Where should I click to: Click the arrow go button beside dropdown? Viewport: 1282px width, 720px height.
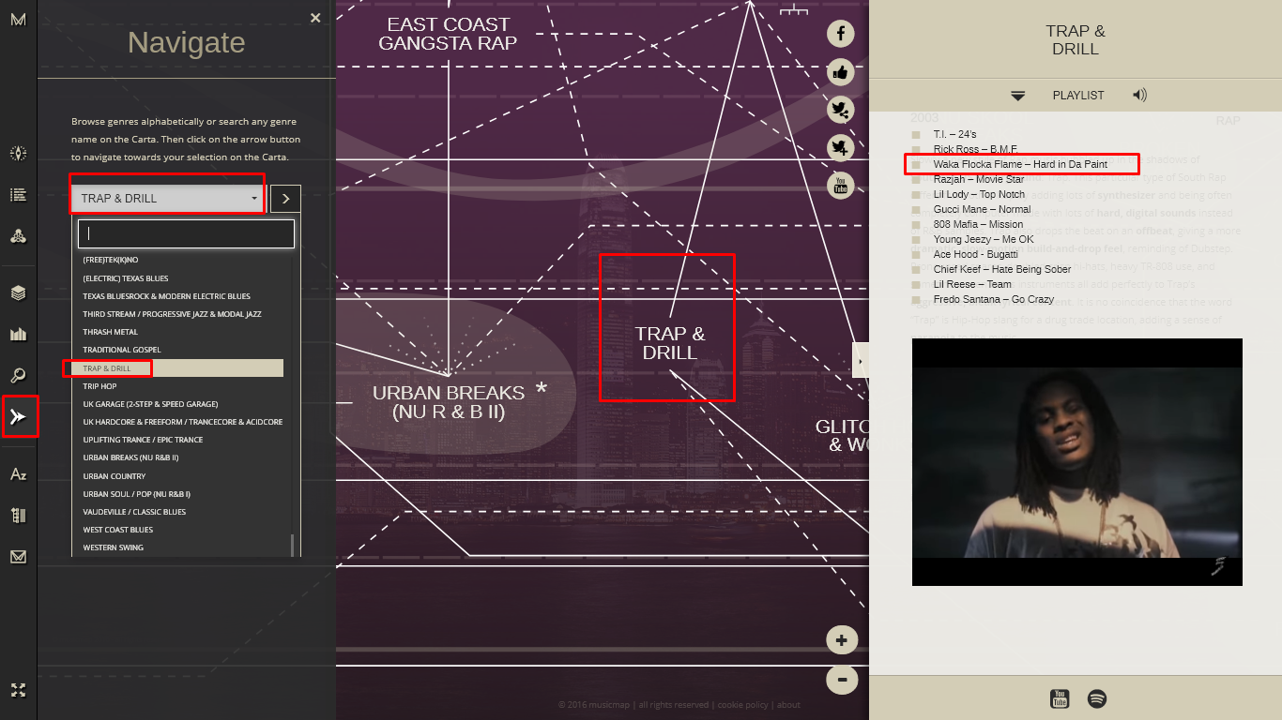click(285, 198)
